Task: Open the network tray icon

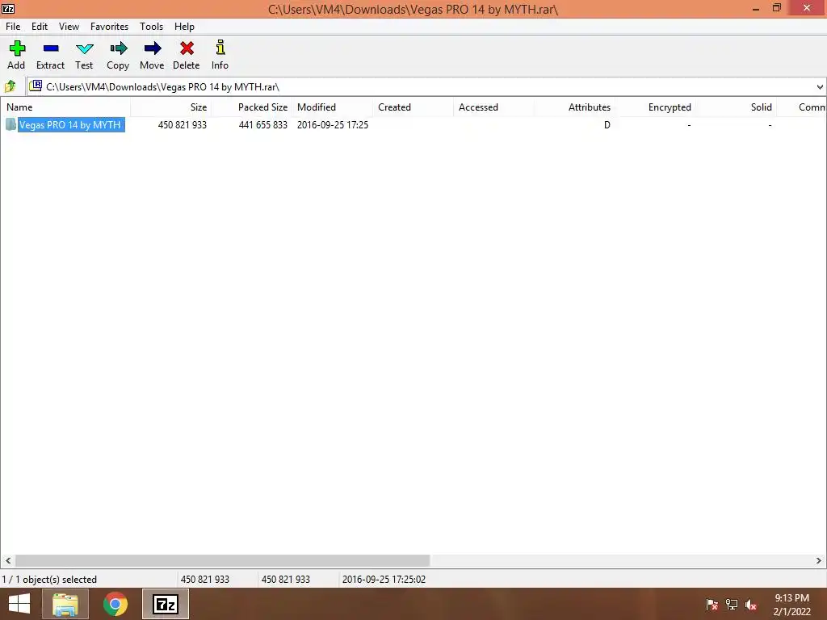Action: pyautogui.click(x=732, y=605)
